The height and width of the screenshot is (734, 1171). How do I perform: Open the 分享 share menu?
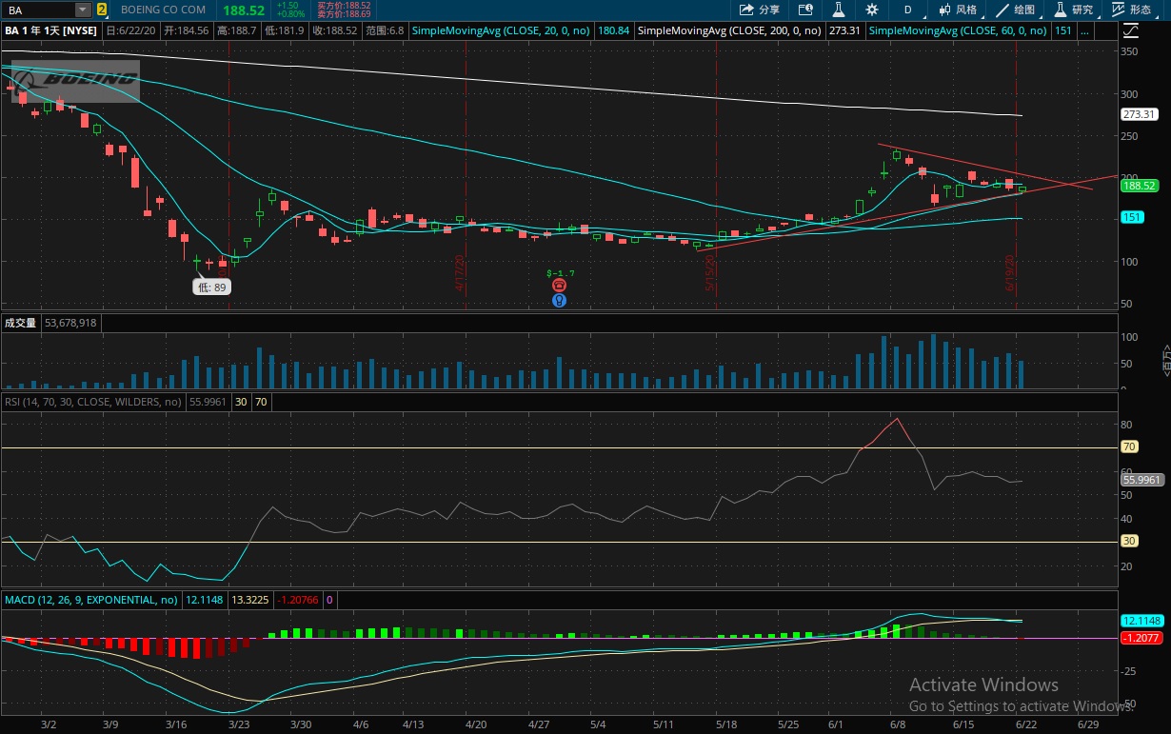tap(761, 10)
